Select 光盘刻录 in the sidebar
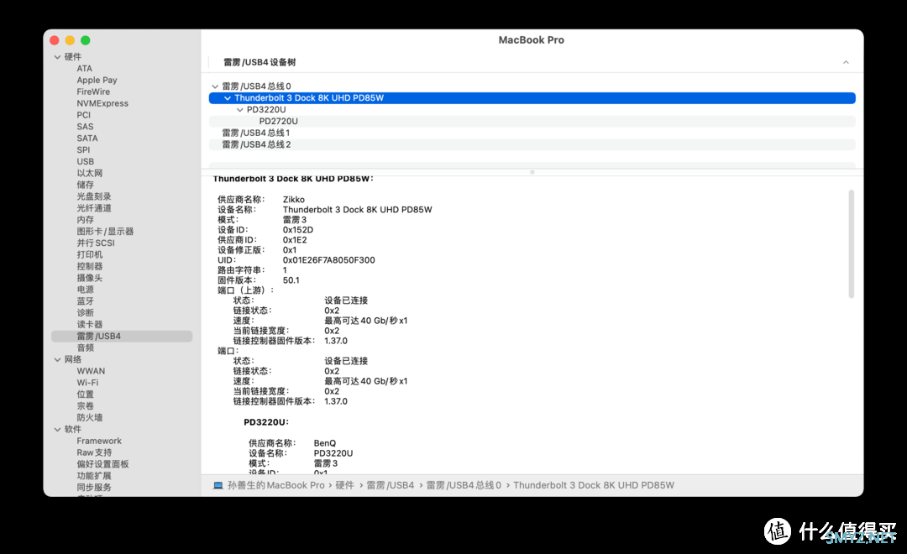The height and width of the screenshot is (554, 907). (94, 196)
